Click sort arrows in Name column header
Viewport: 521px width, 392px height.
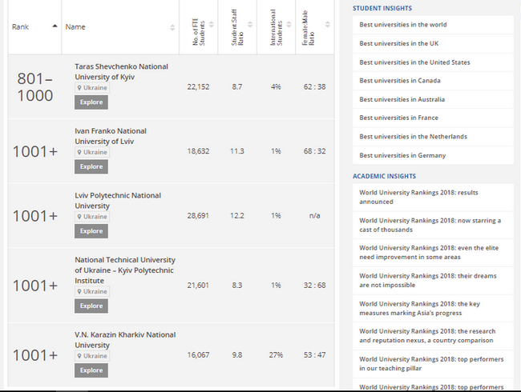click(x=172, y=27)
